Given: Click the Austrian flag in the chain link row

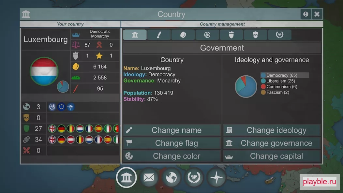Looking at the screenshot, I should point(71,140).
